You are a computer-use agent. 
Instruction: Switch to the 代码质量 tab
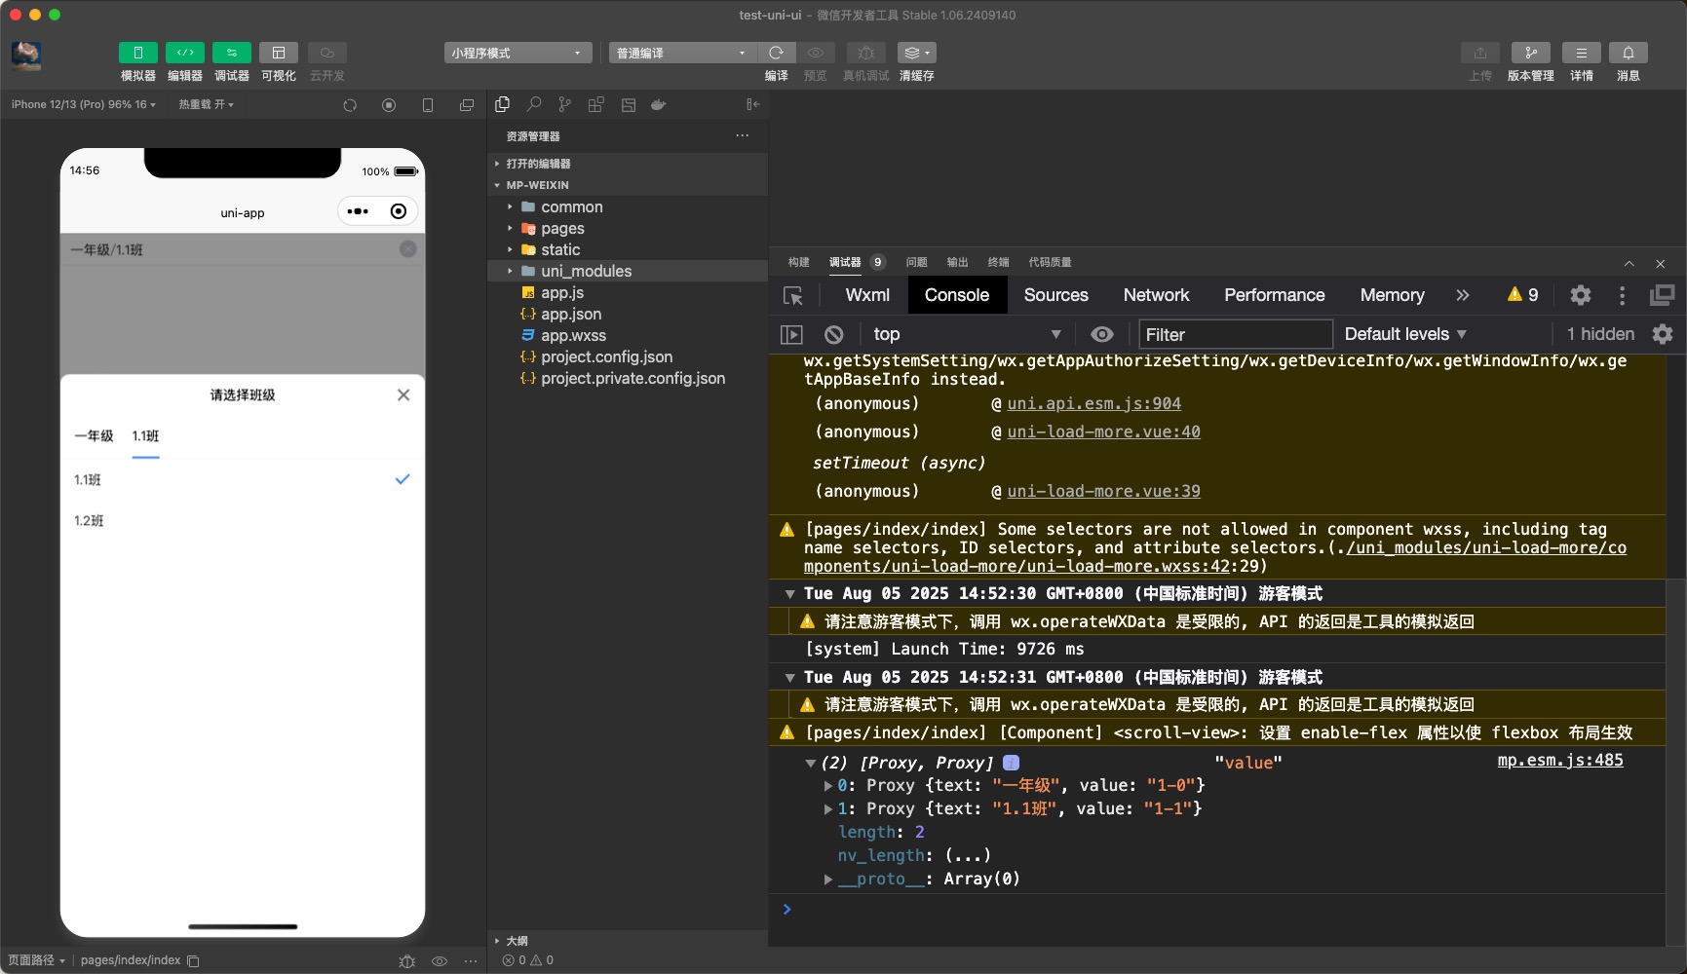click(x=1050, y=262)
